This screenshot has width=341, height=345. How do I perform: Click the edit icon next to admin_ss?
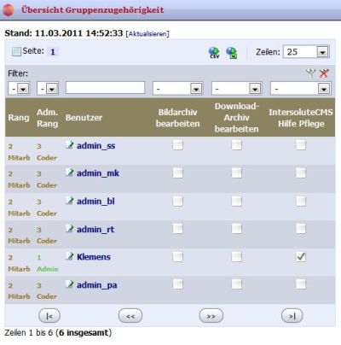(x=69, y=144)
